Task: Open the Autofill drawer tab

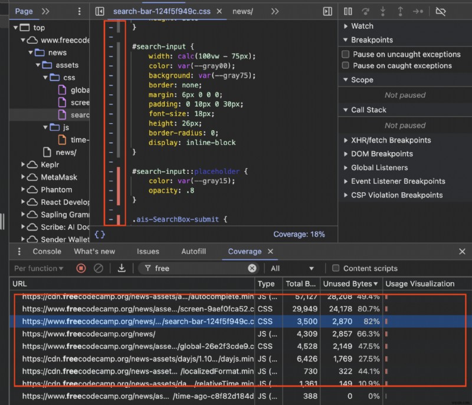Action: tap(194, 251)
